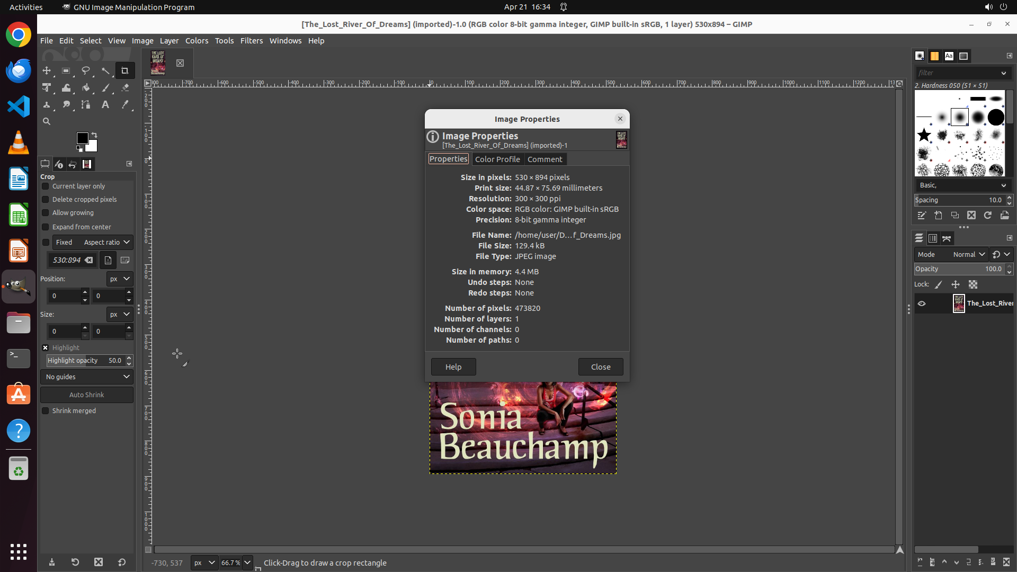Image resolution: width=1017 pixels, height=572 pixels.
Task: Disable the Highlight checkbox
Action: coord(46,348)
